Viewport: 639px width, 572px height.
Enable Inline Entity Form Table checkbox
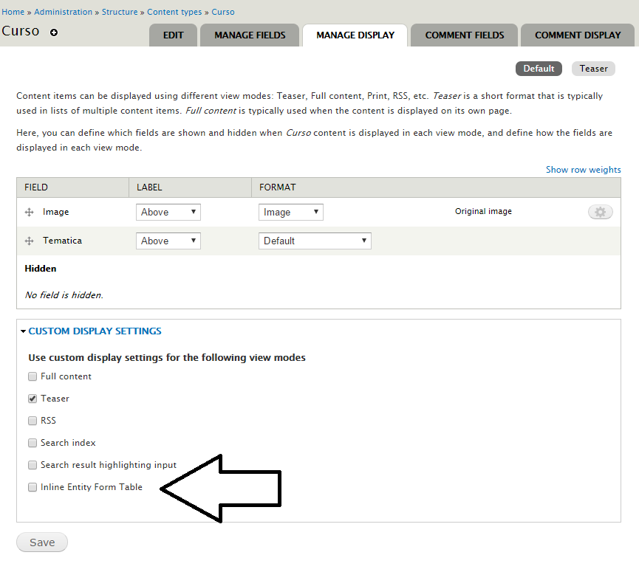tap(33, 487)
